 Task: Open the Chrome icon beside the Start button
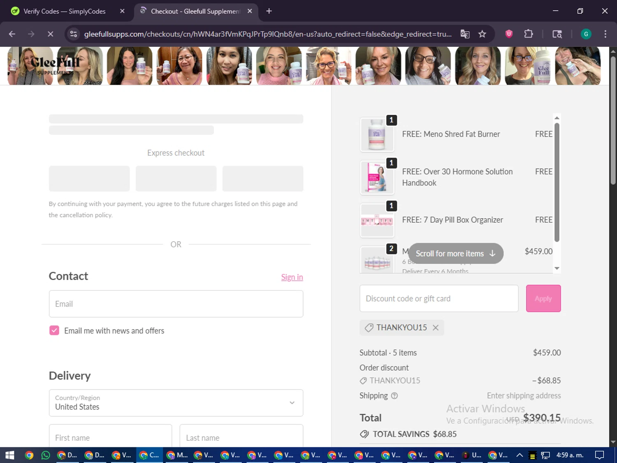(x=29, y=455)
